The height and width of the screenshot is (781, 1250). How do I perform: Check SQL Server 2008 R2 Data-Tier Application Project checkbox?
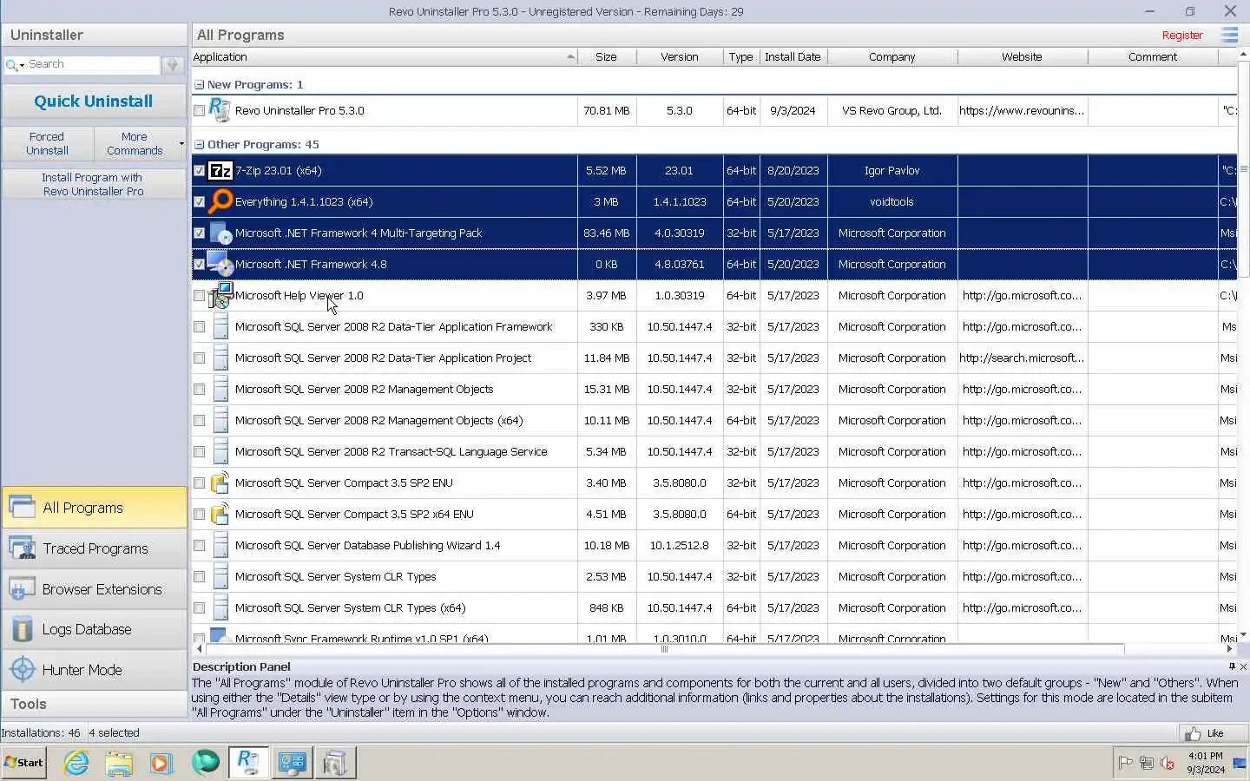[200, 358]
